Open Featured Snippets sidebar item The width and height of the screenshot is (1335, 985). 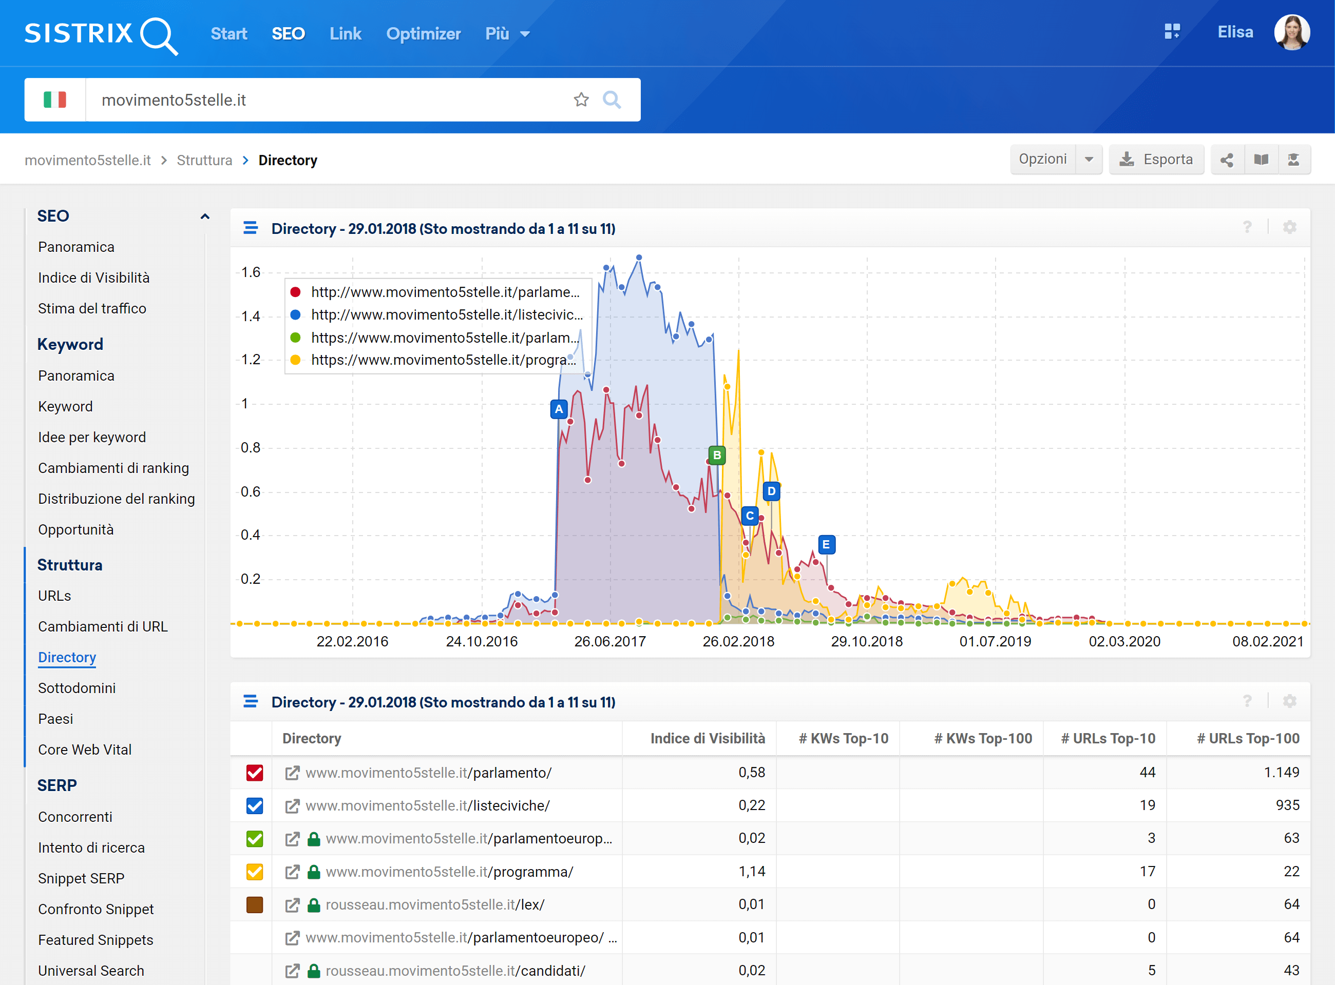coord(96,940)
